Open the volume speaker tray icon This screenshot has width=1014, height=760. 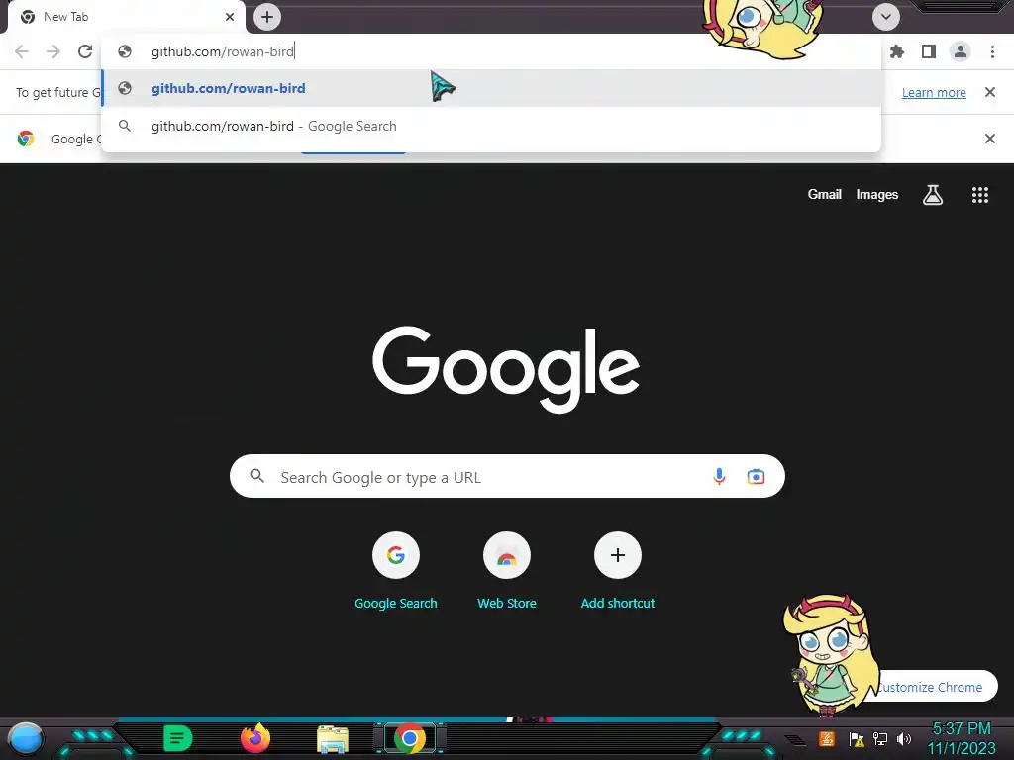click(x=904, y=738)
